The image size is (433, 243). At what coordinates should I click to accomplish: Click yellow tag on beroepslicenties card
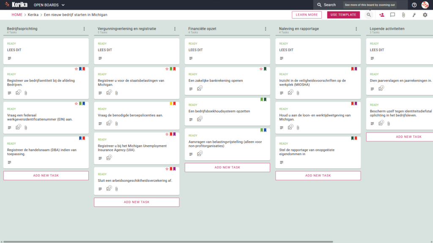(171, 104)
